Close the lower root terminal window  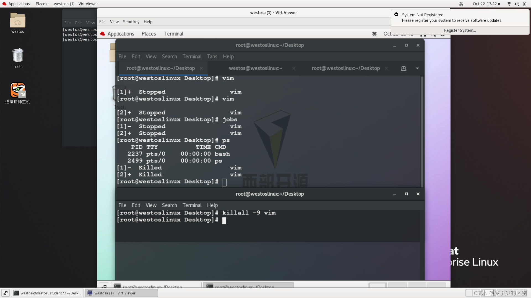point(418,194)
